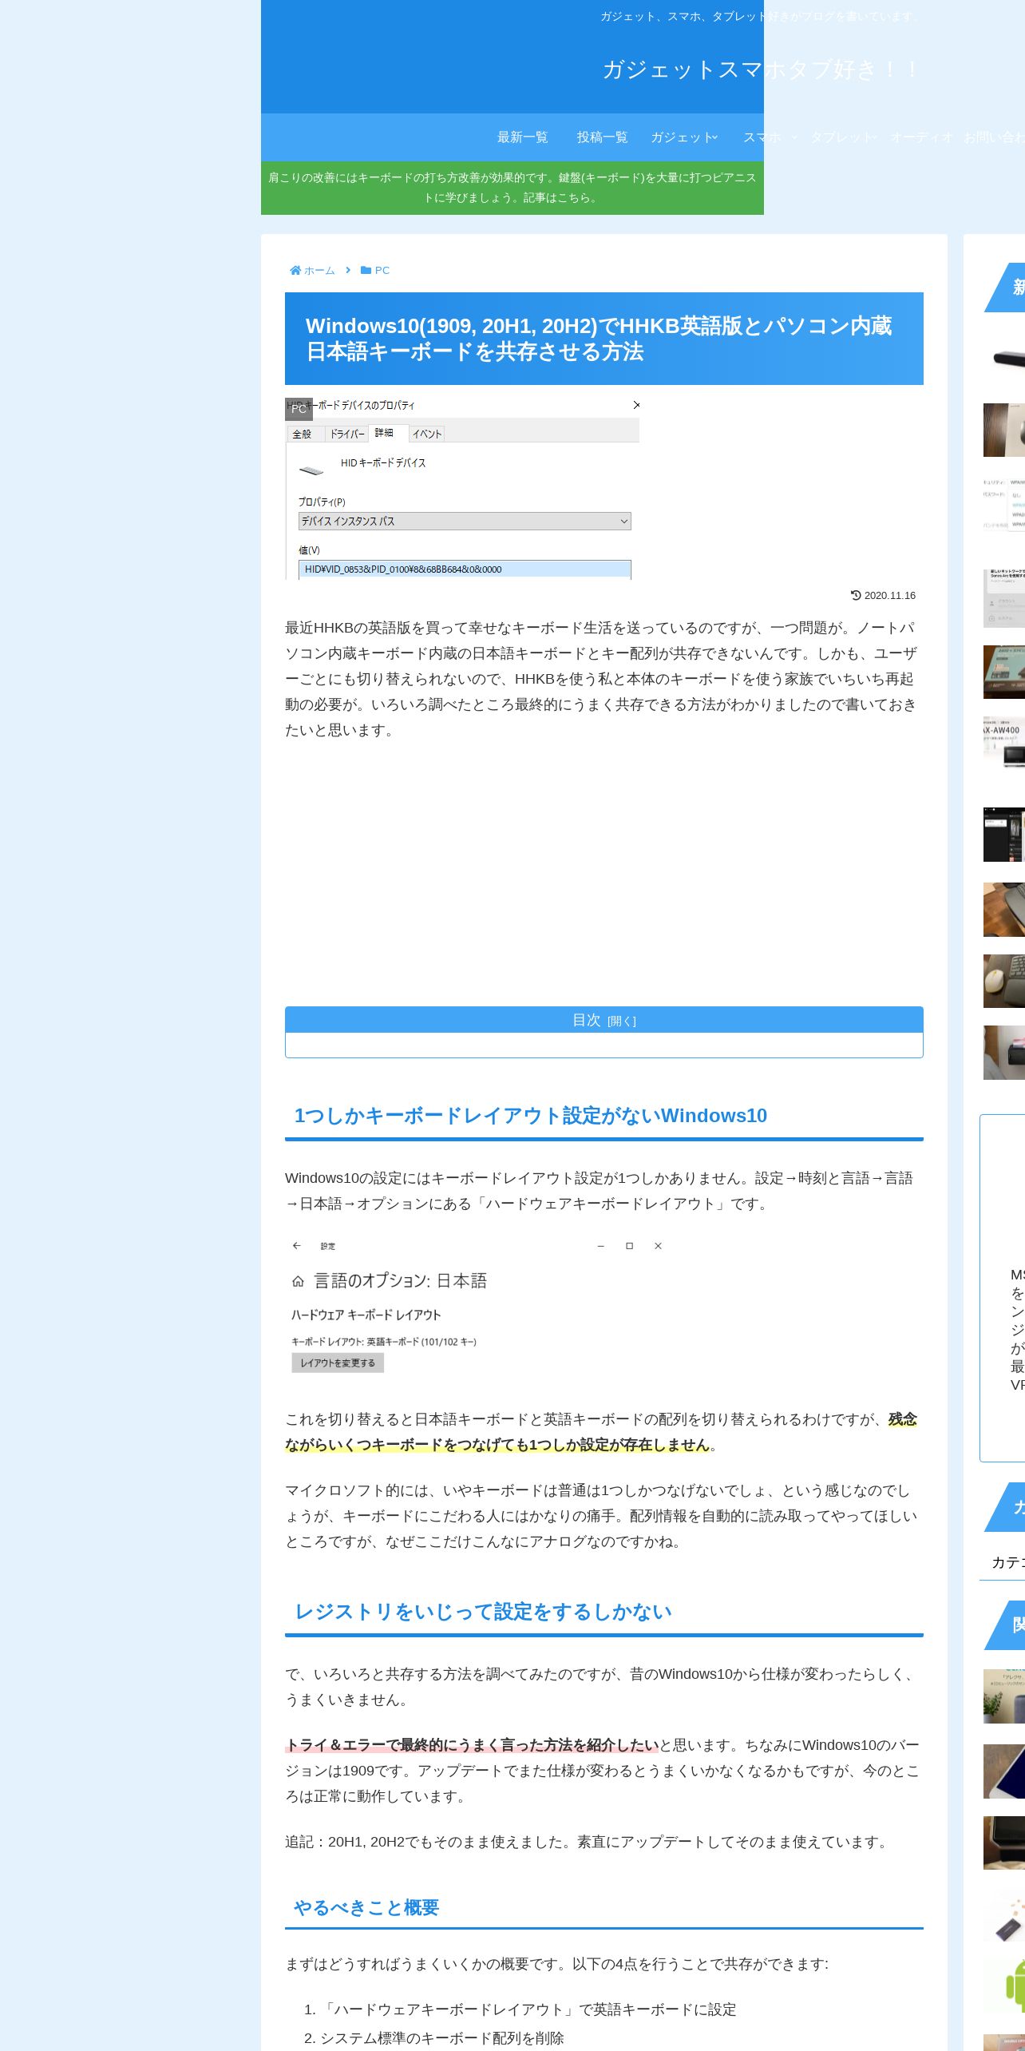The height and width of the screenshot is (2051, 1025).
Task: Click list item システム標準のキーボード配列を削除
Action: tap(441, 2038)
